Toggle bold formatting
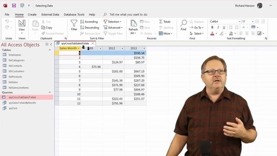Viewport: 277px width, 156px height. [212, 27]
